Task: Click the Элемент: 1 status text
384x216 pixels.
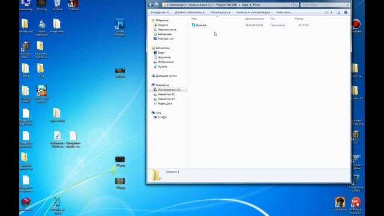Action: 172,172
